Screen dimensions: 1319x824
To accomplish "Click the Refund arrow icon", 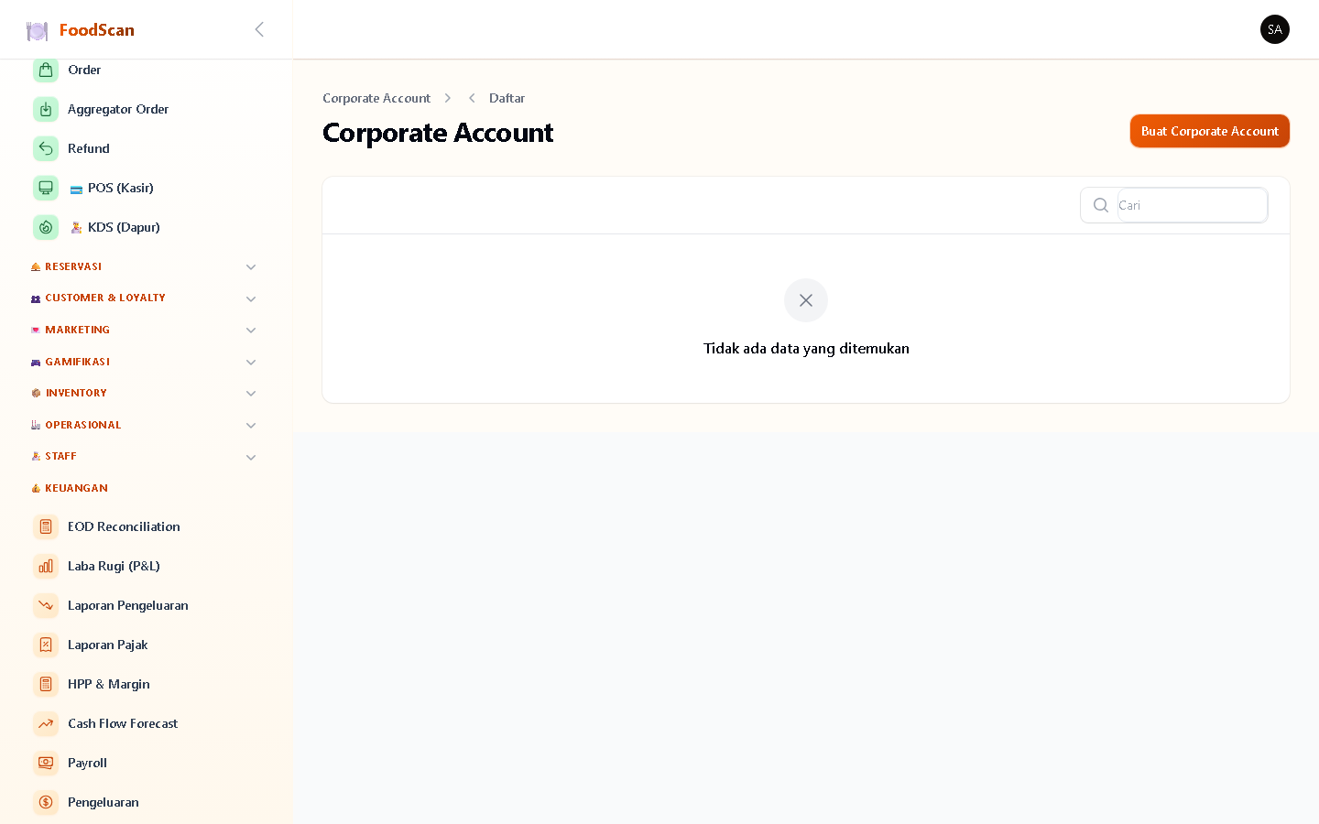I will (x=46, y=148).
